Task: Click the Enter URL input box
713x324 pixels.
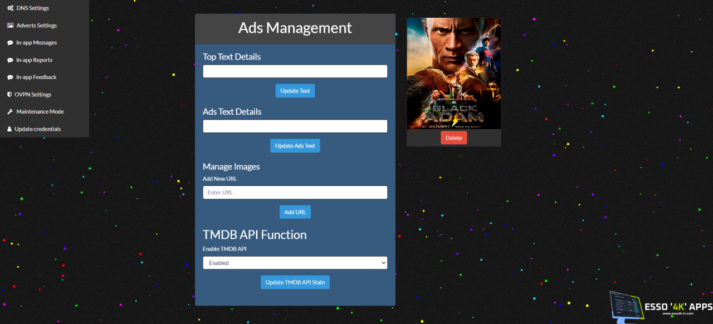Action: [295, 193]
